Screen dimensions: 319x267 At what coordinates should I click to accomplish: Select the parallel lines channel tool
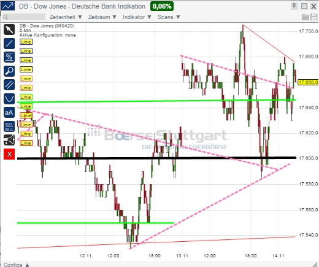point(9,85)
